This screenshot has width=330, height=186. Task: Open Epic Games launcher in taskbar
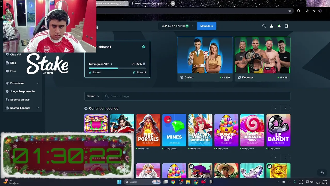coord(211,182)
